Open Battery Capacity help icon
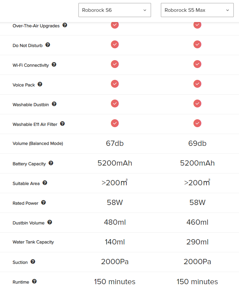The height and width of the screenshot is (297, 239). click(x=51, y=163)
